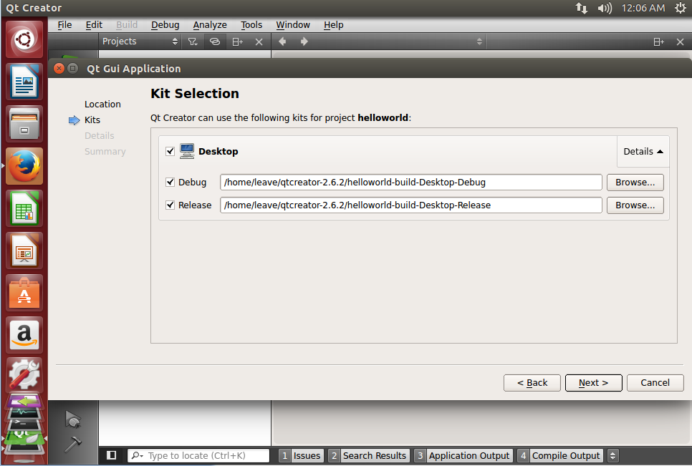This screenshot has height=466, width=692.
Task: Open the Window menu
Action: pos(293,25)
